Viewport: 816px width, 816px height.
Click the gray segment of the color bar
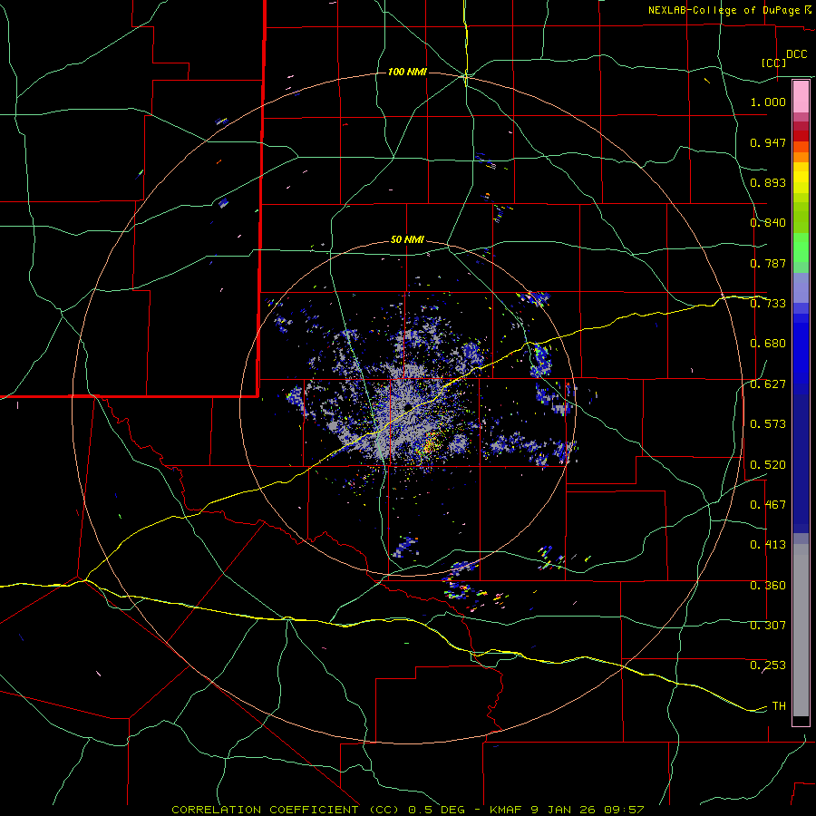801,630
